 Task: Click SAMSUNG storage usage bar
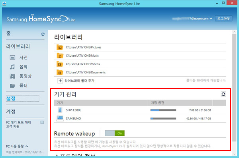coord(163,118)
